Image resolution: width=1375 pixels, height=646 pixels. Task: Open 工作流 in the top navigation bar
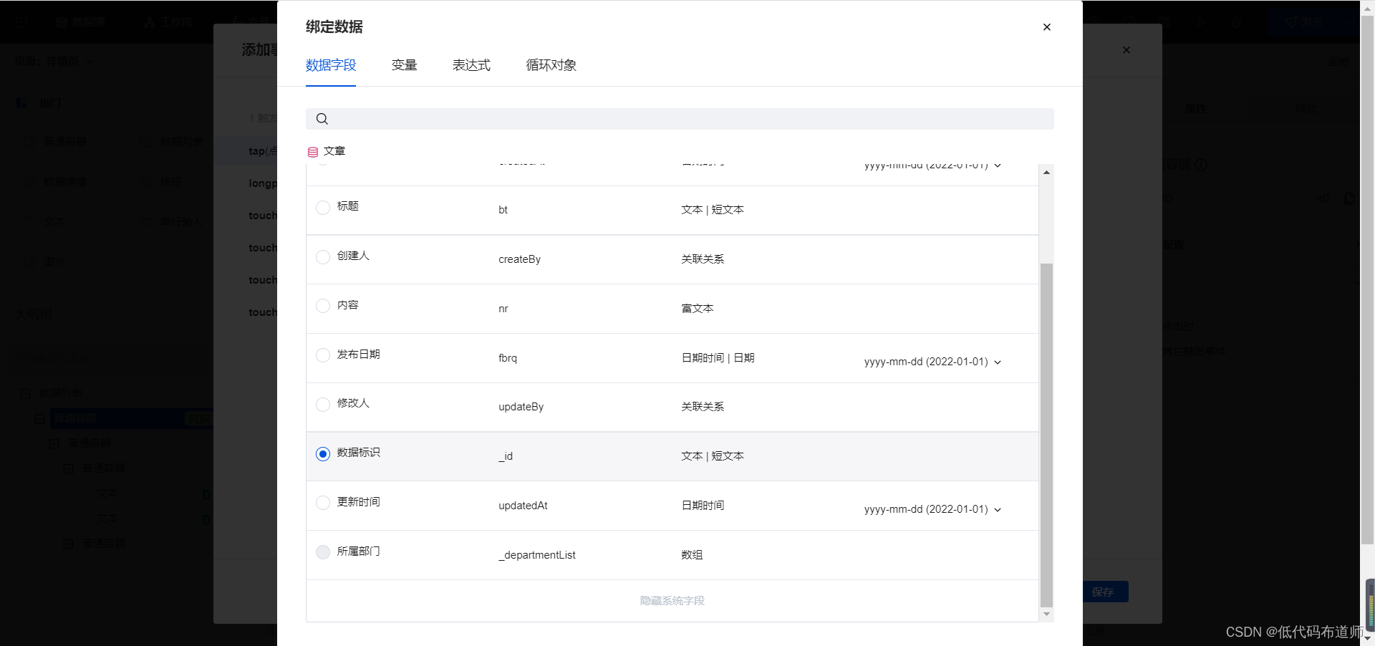169,22
